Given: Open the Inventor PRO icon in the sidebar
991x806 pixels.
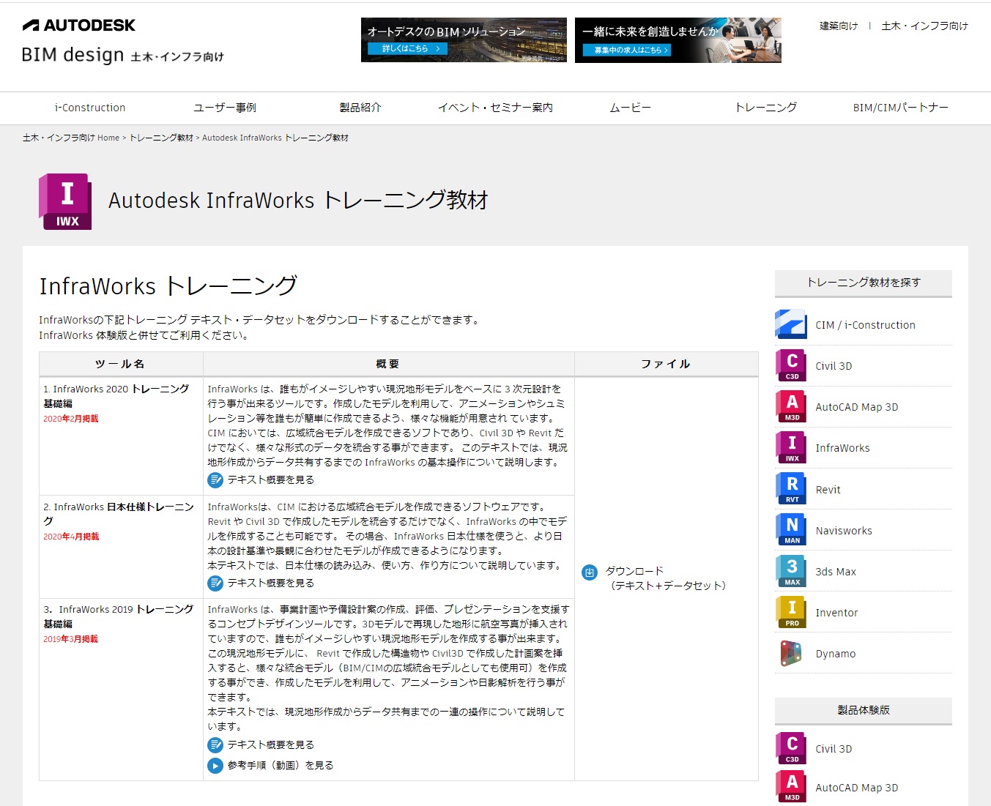Looking at the screenshot, I should [x=791, y=612].
